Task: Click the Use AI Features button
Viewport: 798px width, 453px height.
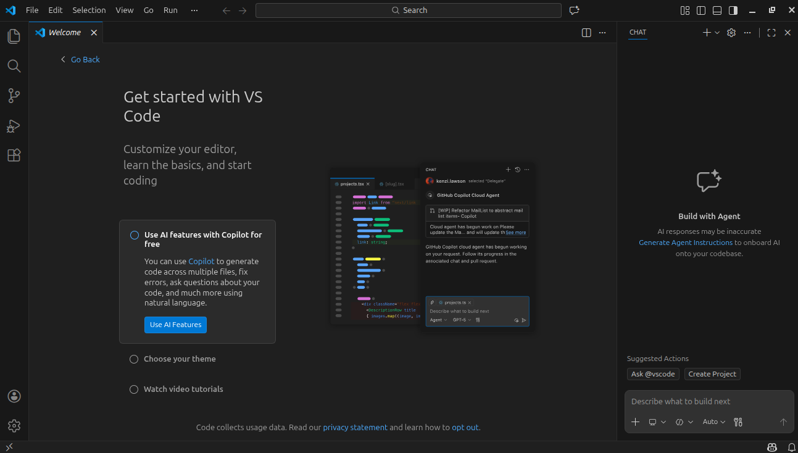Action: pyautogui.click(x=175, y=325)
